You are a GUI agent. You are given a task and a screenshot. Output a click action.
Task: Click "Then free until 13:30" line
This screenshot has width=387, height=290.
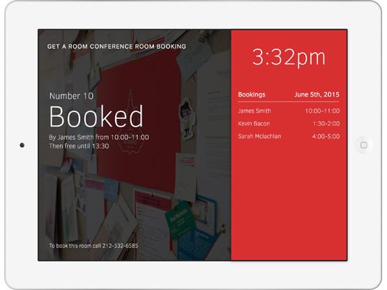click(79, 146)
